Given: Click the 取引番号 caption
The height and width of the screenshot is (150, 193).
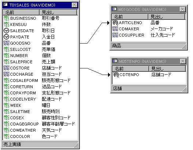Looking at the screenshot, I should [x=51, y=18].
